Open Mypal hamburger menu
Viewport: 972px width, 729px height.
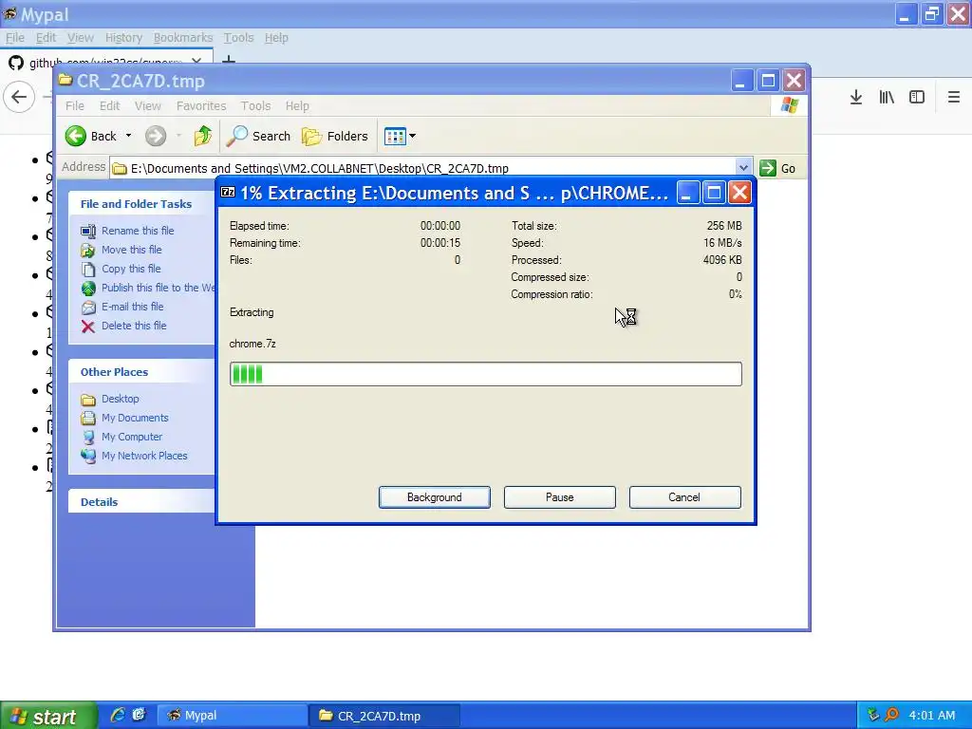coord(953,98)
